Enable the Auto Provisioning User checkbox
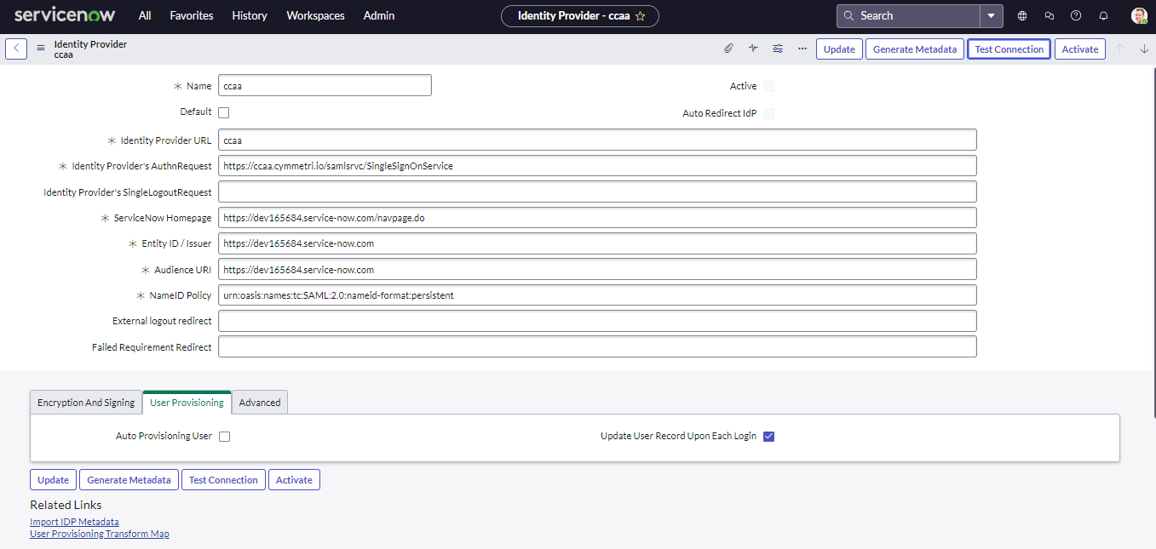 (225, 437)
